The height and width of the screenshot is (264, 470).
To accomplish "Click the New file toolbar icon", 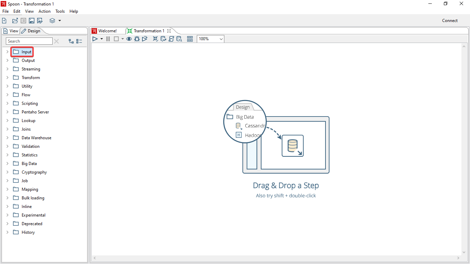I will [4, 21].
